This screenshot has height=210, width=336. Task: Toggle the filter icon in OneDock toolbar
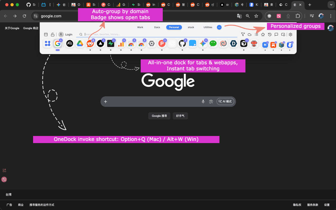pos(243,34)
